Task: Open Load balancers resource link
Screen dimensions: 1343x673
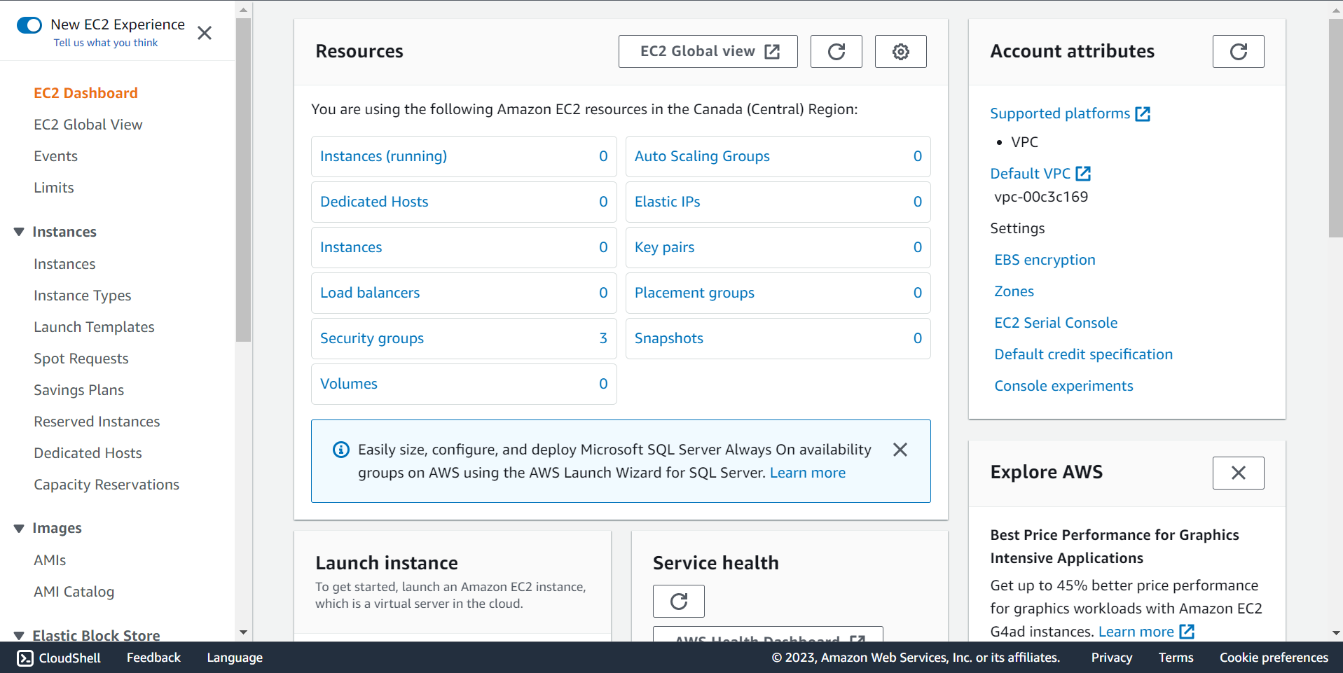Action: (x=370, y=293)
